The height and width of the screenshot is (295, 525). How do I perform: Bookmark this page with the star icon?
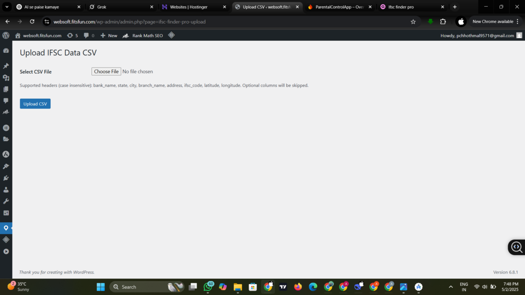[x=413, y=22]
